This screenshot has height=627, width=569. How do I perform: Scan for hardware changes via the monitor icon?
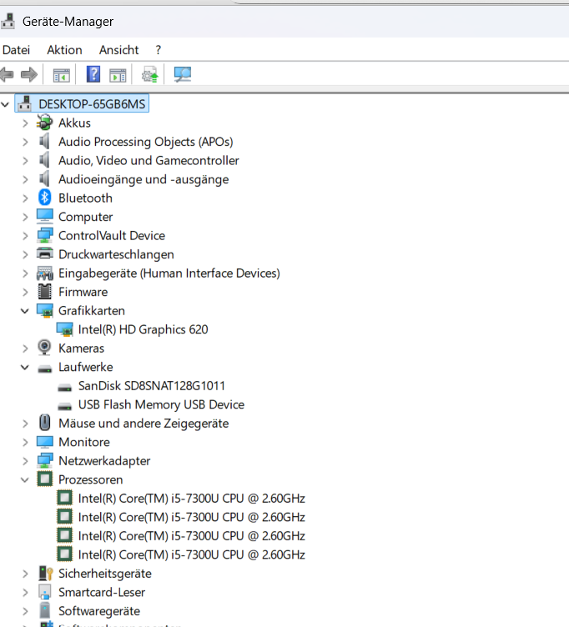(x=183, y=74)
